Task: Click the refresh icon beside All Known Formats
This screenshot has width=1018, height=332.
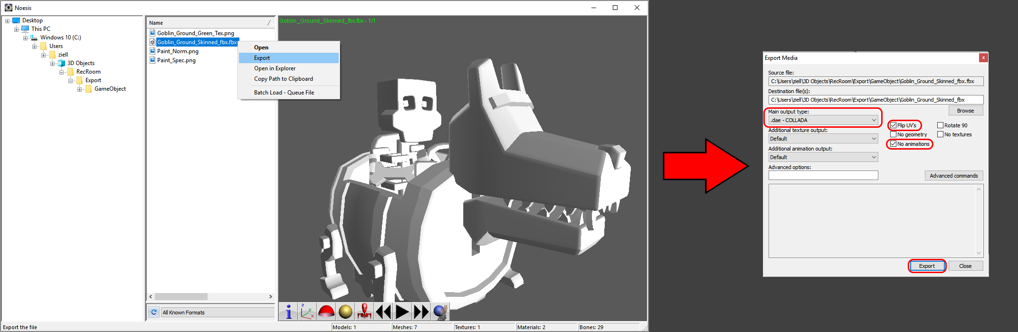Action: (154, 312)
